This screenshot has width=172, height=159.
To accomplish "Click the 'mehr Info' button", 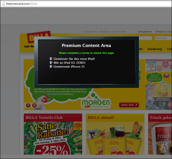I will pos(129,105).
